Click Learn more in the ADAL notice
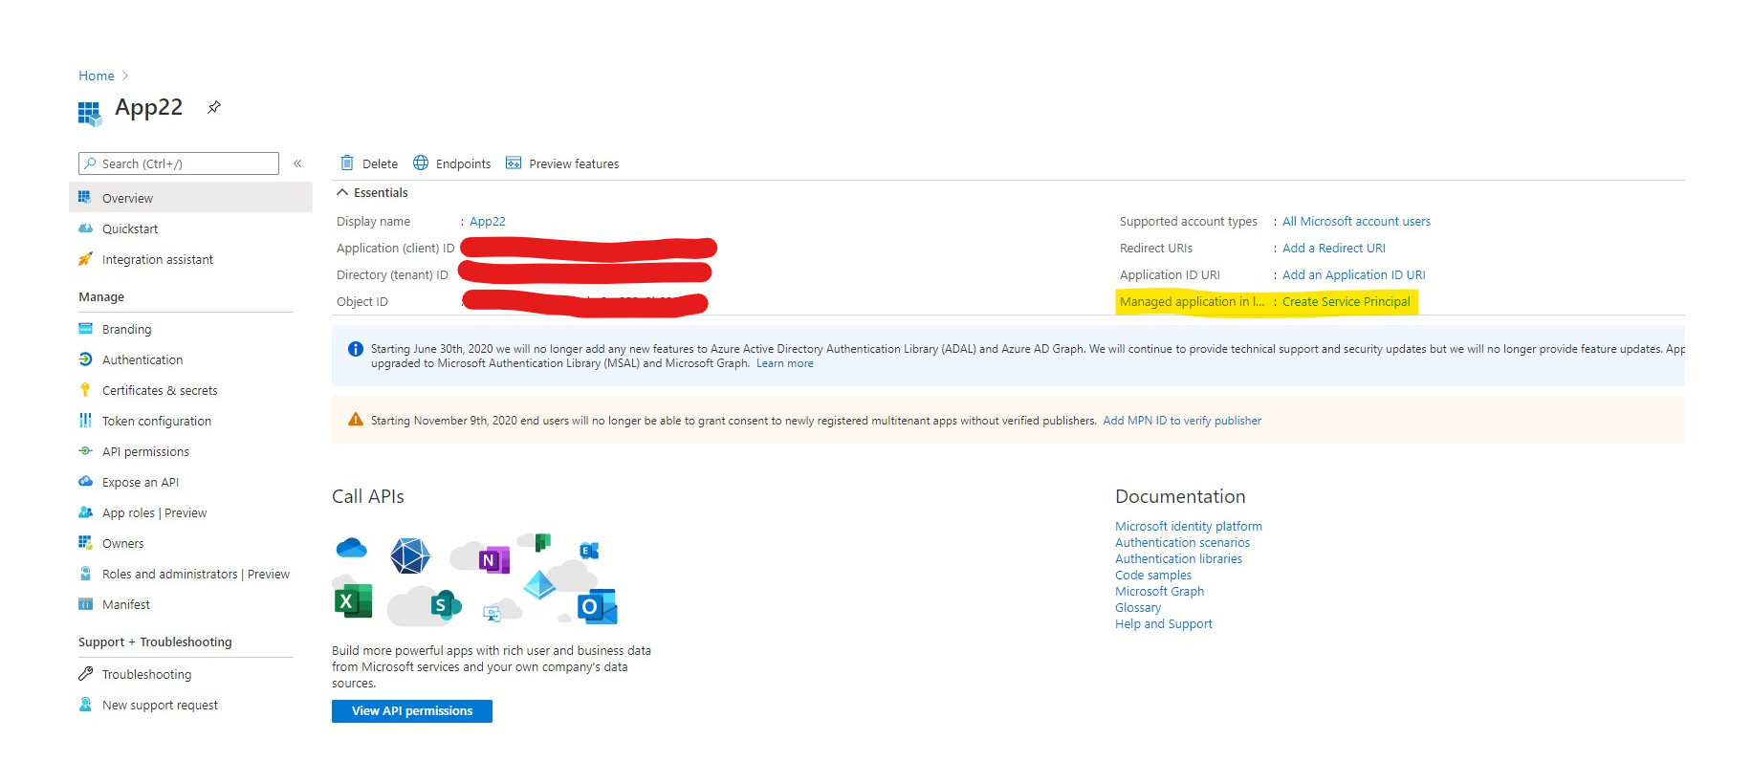 (x=785, y=363)
